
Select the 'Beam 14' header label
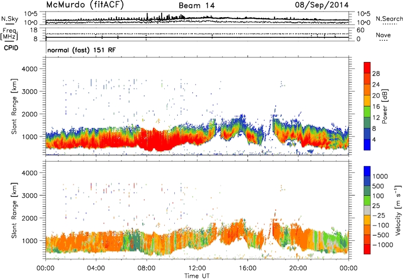click(x=196, y=6)
